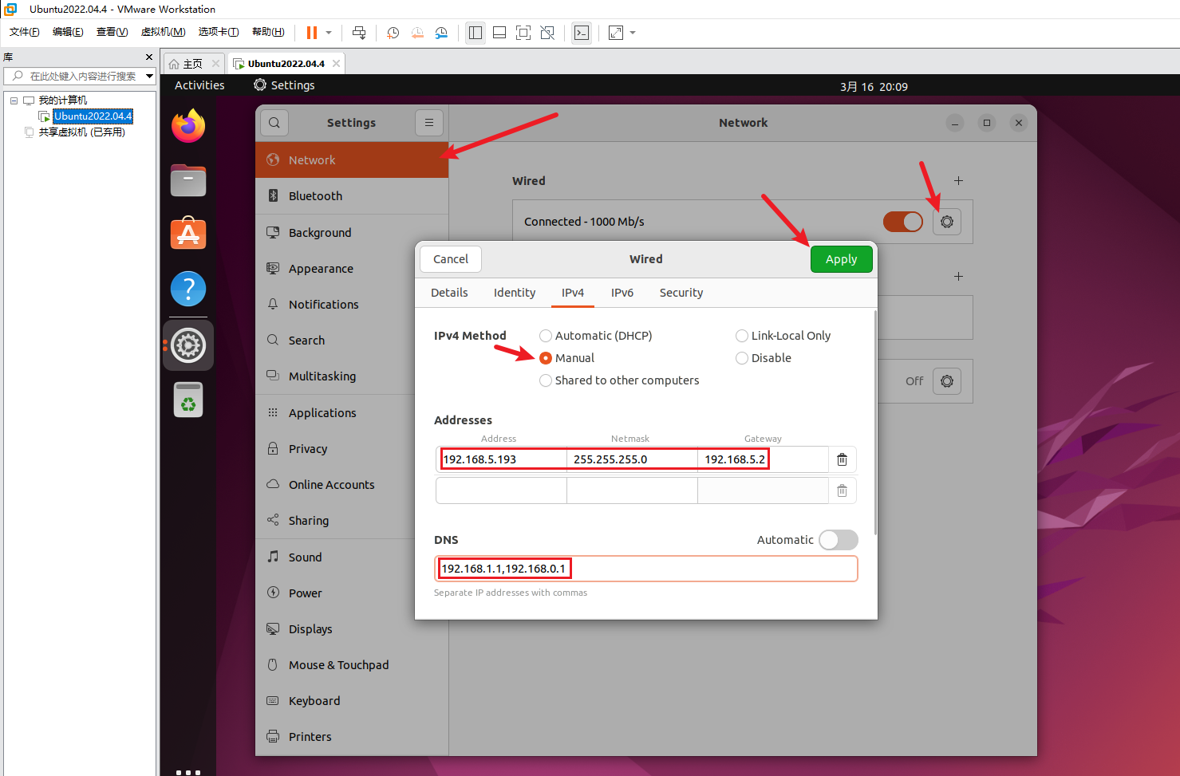Open the Wired connection gear settings
This screenshot has width=1180, height=776.
947,222
